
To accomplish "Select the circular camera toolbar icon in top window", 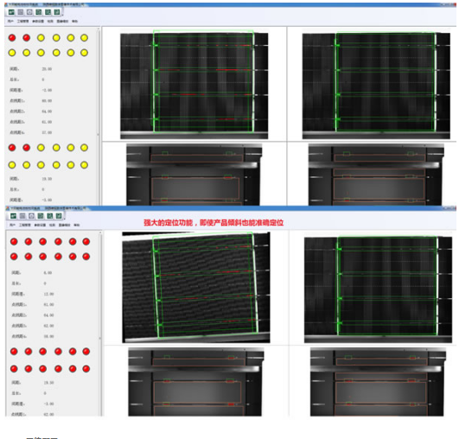I will 29,12.
